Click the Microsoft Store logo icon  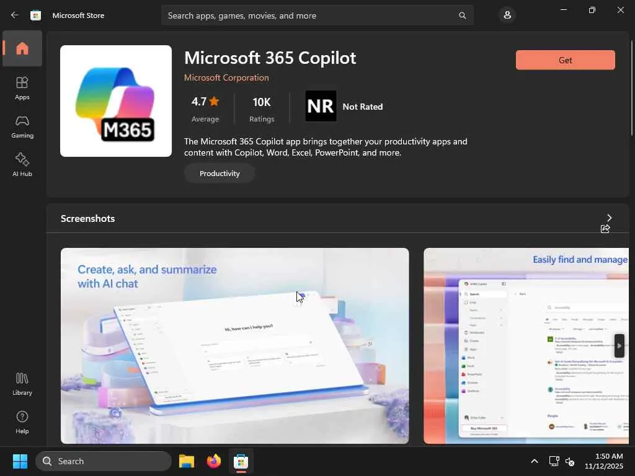35,15
